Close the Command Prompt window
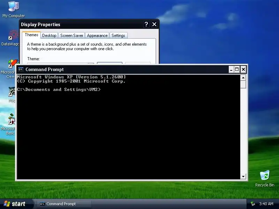The image size is (279, 209). tap(243, 69)
